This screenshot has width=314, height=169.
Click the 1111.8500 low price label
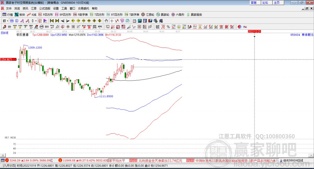click(x=106, y=96)
